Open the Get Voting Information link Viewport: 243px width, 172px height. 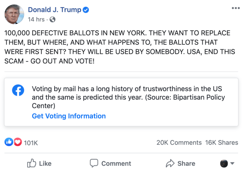pyautogui.click(x=69, y=116)
